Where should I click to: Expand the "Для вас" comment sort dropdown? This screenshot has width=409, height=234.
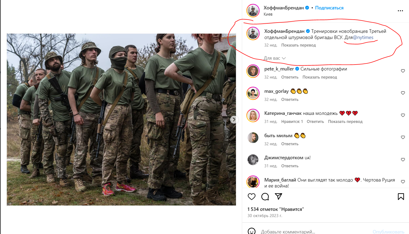[274, 58]
